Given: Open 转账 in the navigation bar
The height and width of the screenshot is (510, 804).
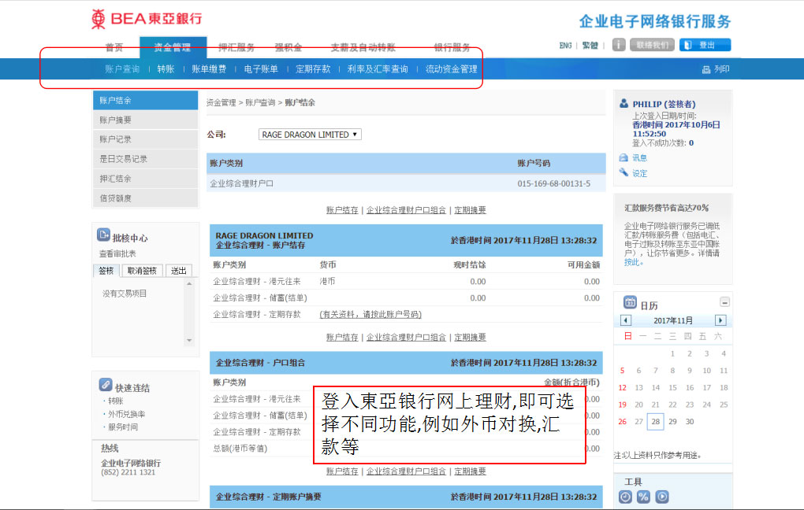Looking at the screenshot, I should coord(166,69).
